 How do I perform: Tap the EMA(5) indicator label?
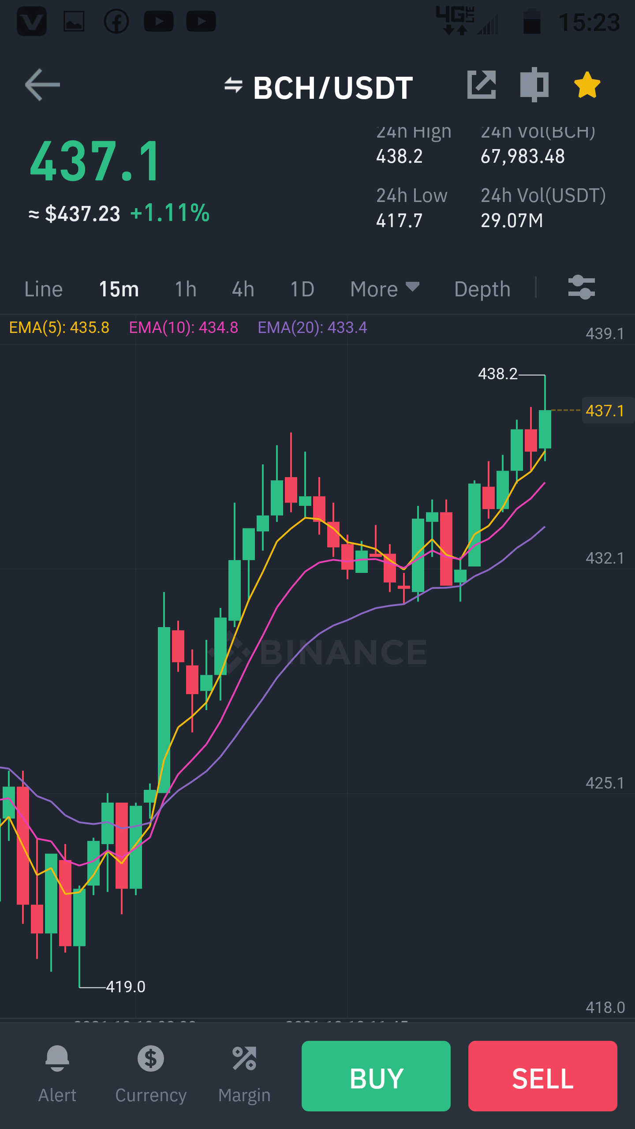[x=59, y=328]
